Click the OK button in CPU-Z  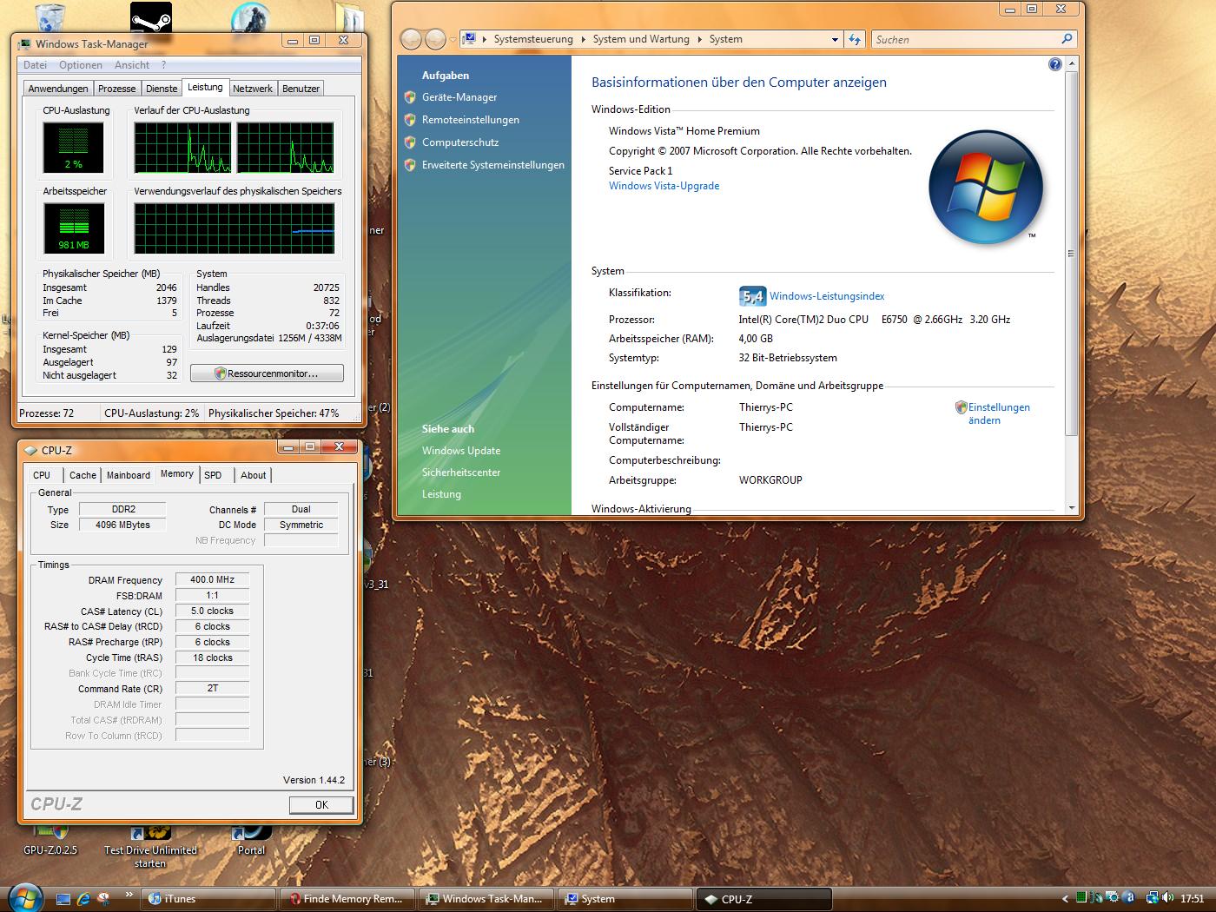click(x=321, y=805)
